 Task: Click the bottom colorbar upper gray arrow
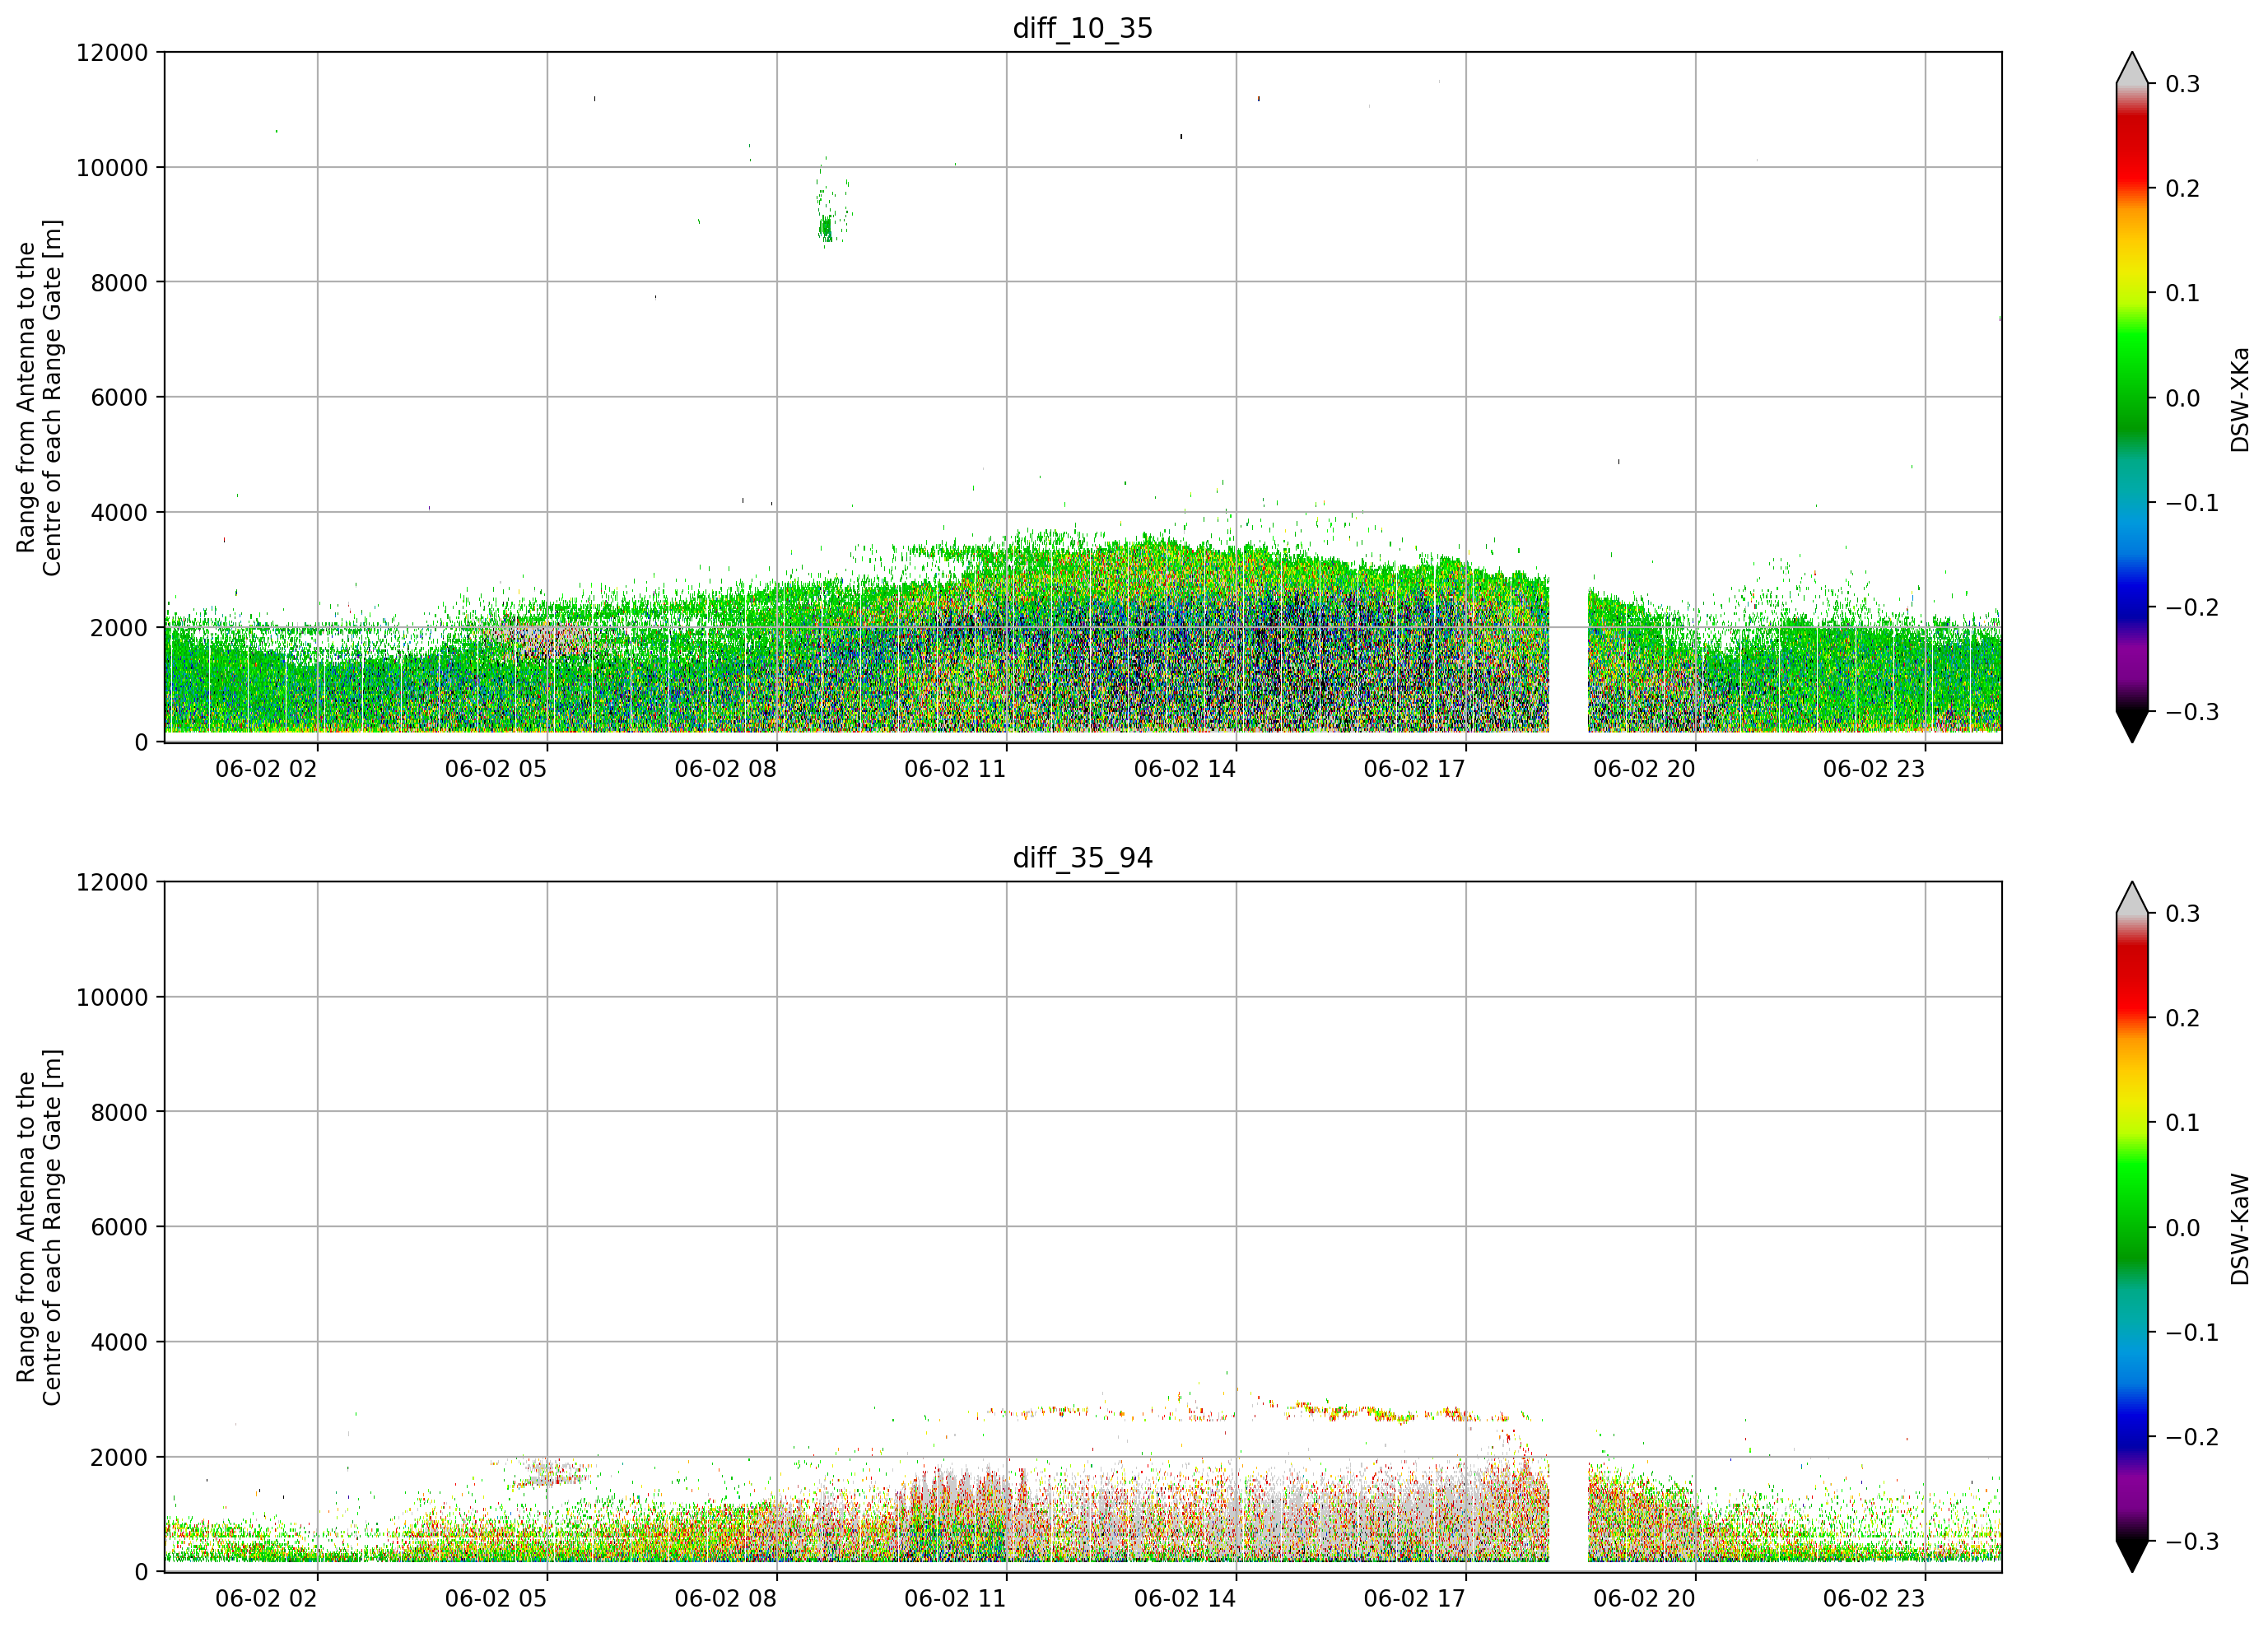[x=2132, y=898]
